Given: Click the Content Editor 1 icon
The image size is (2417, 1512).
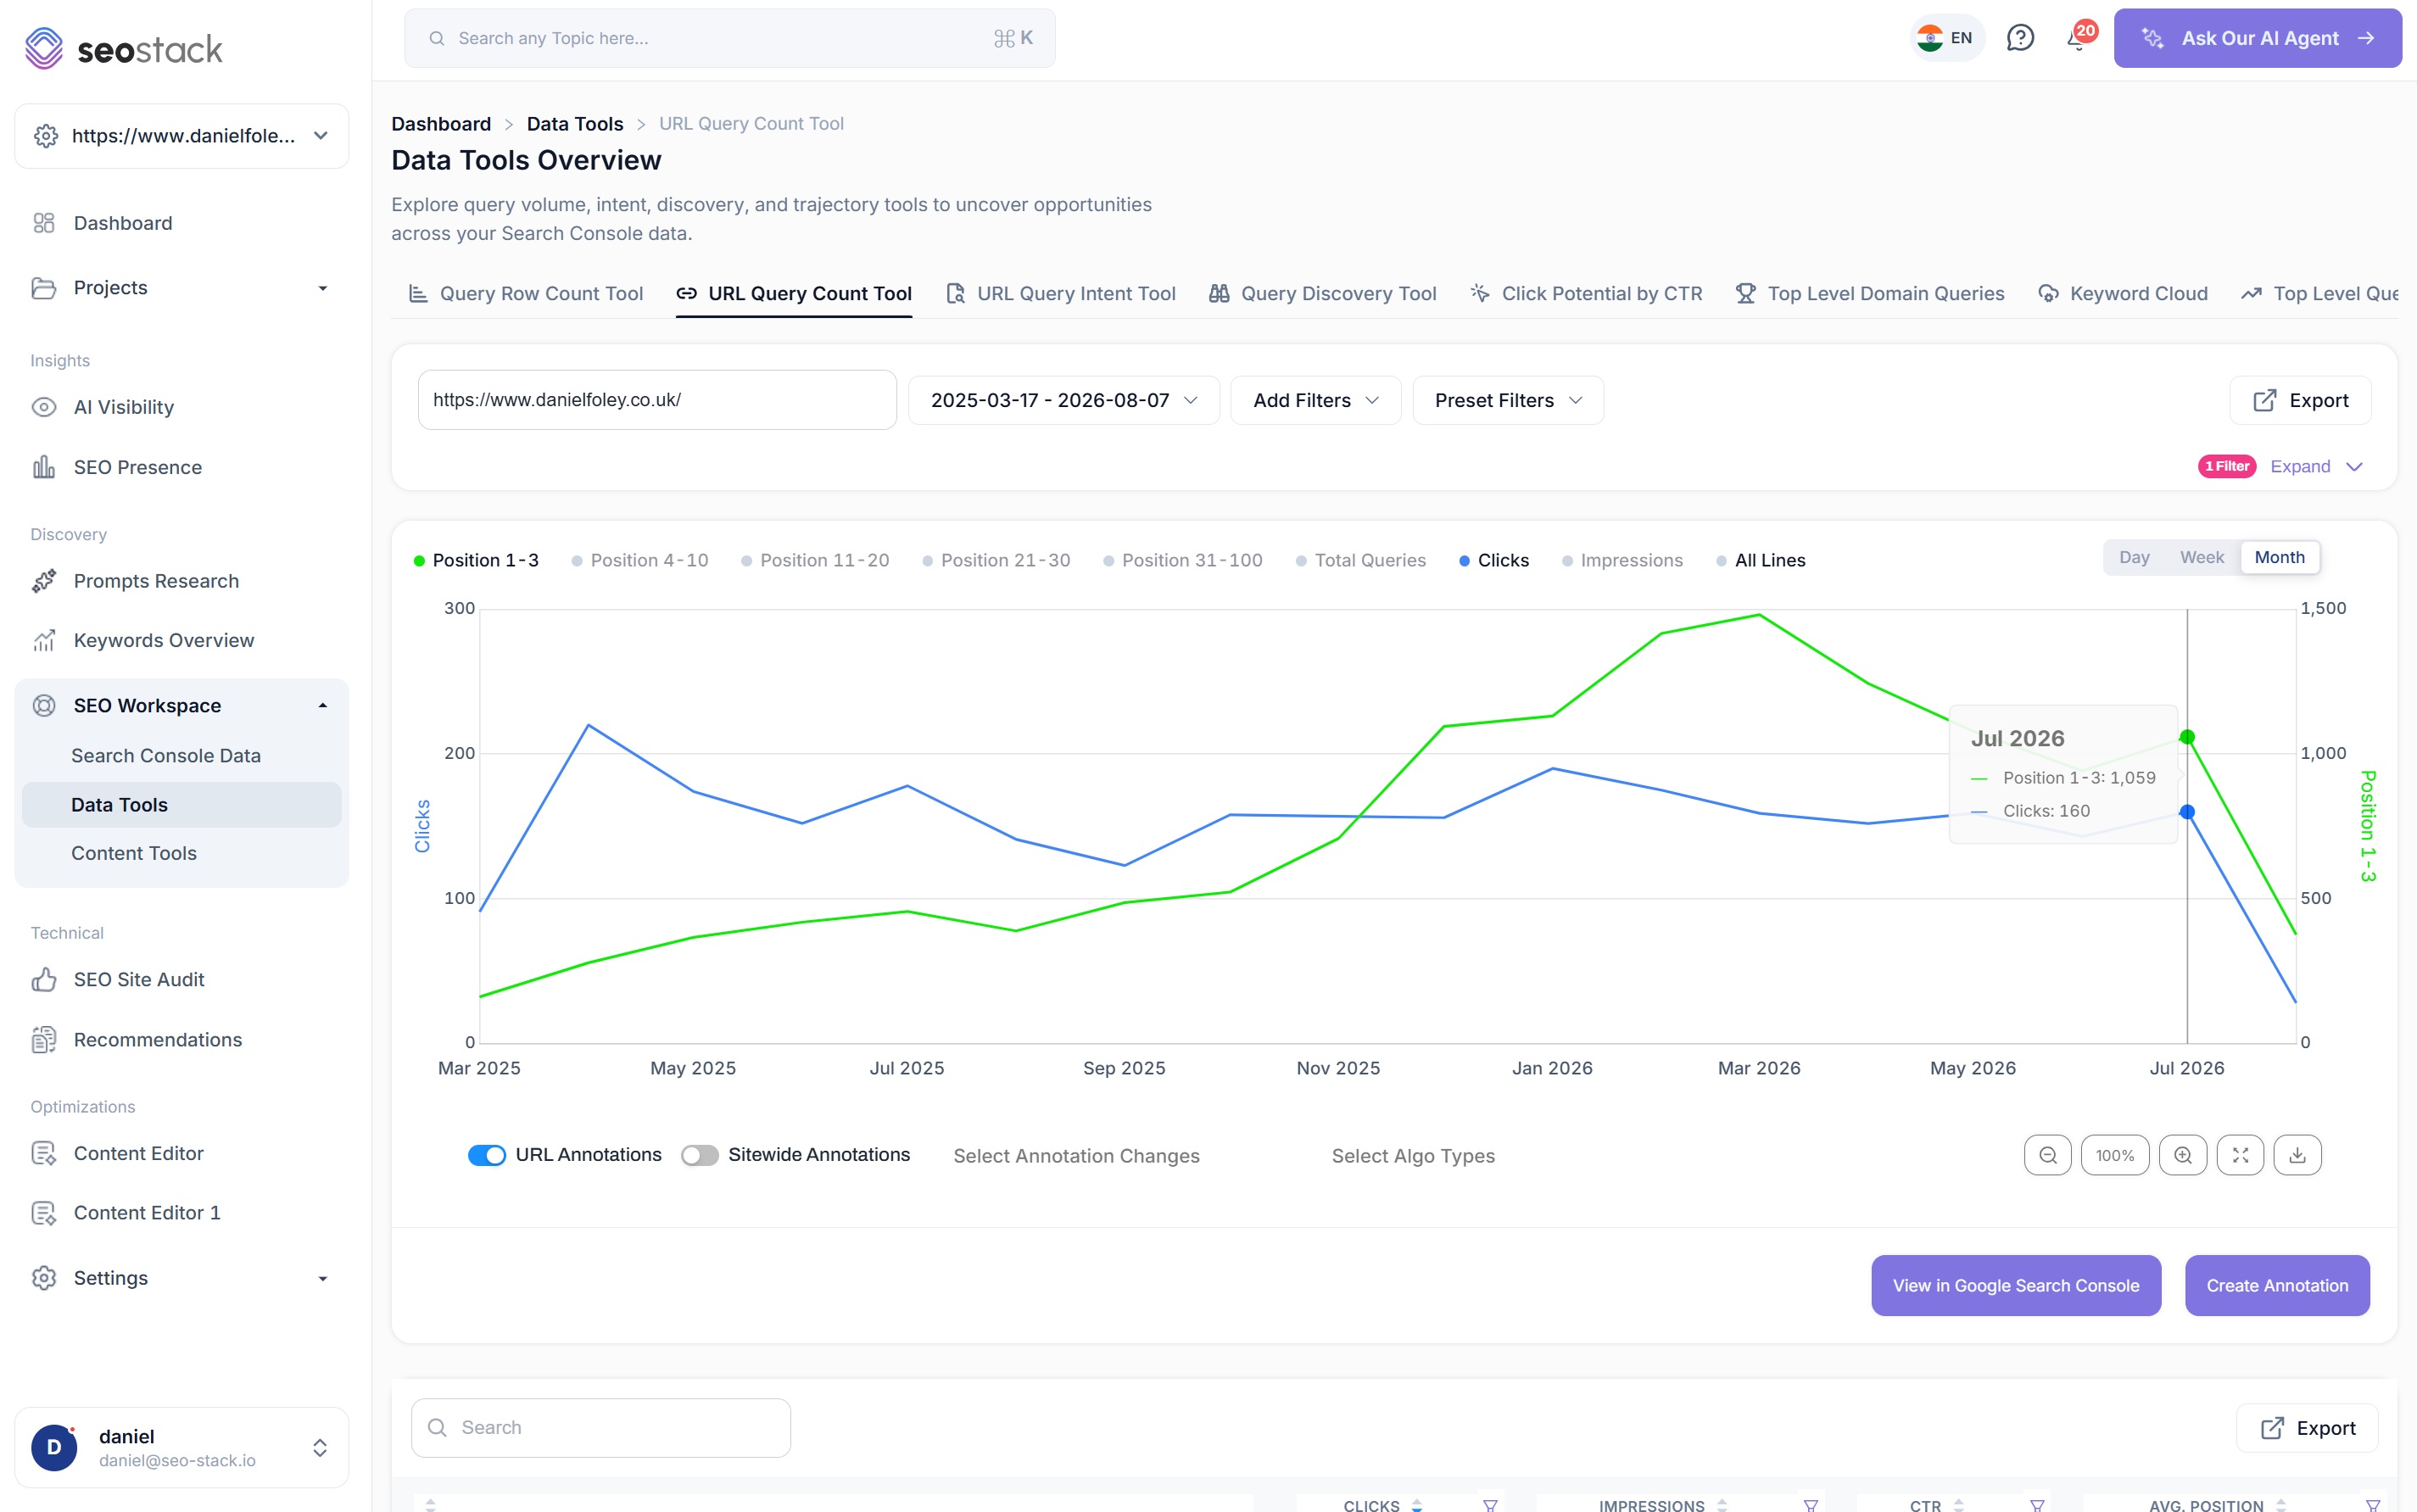Looking at the screenshot, I should (44, 1212).
